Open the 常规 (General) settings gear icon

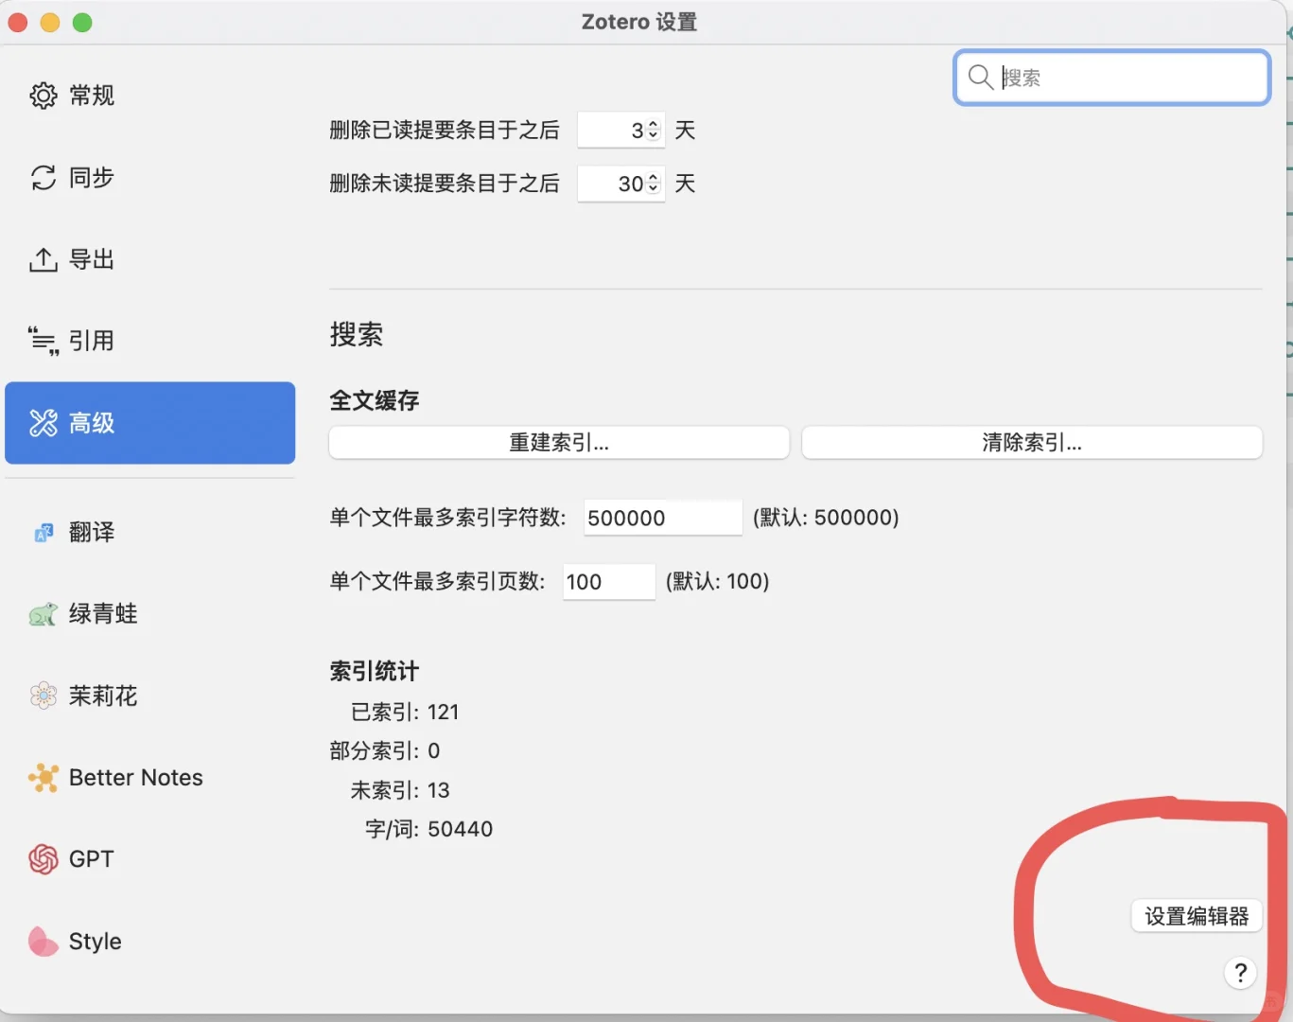43,95
